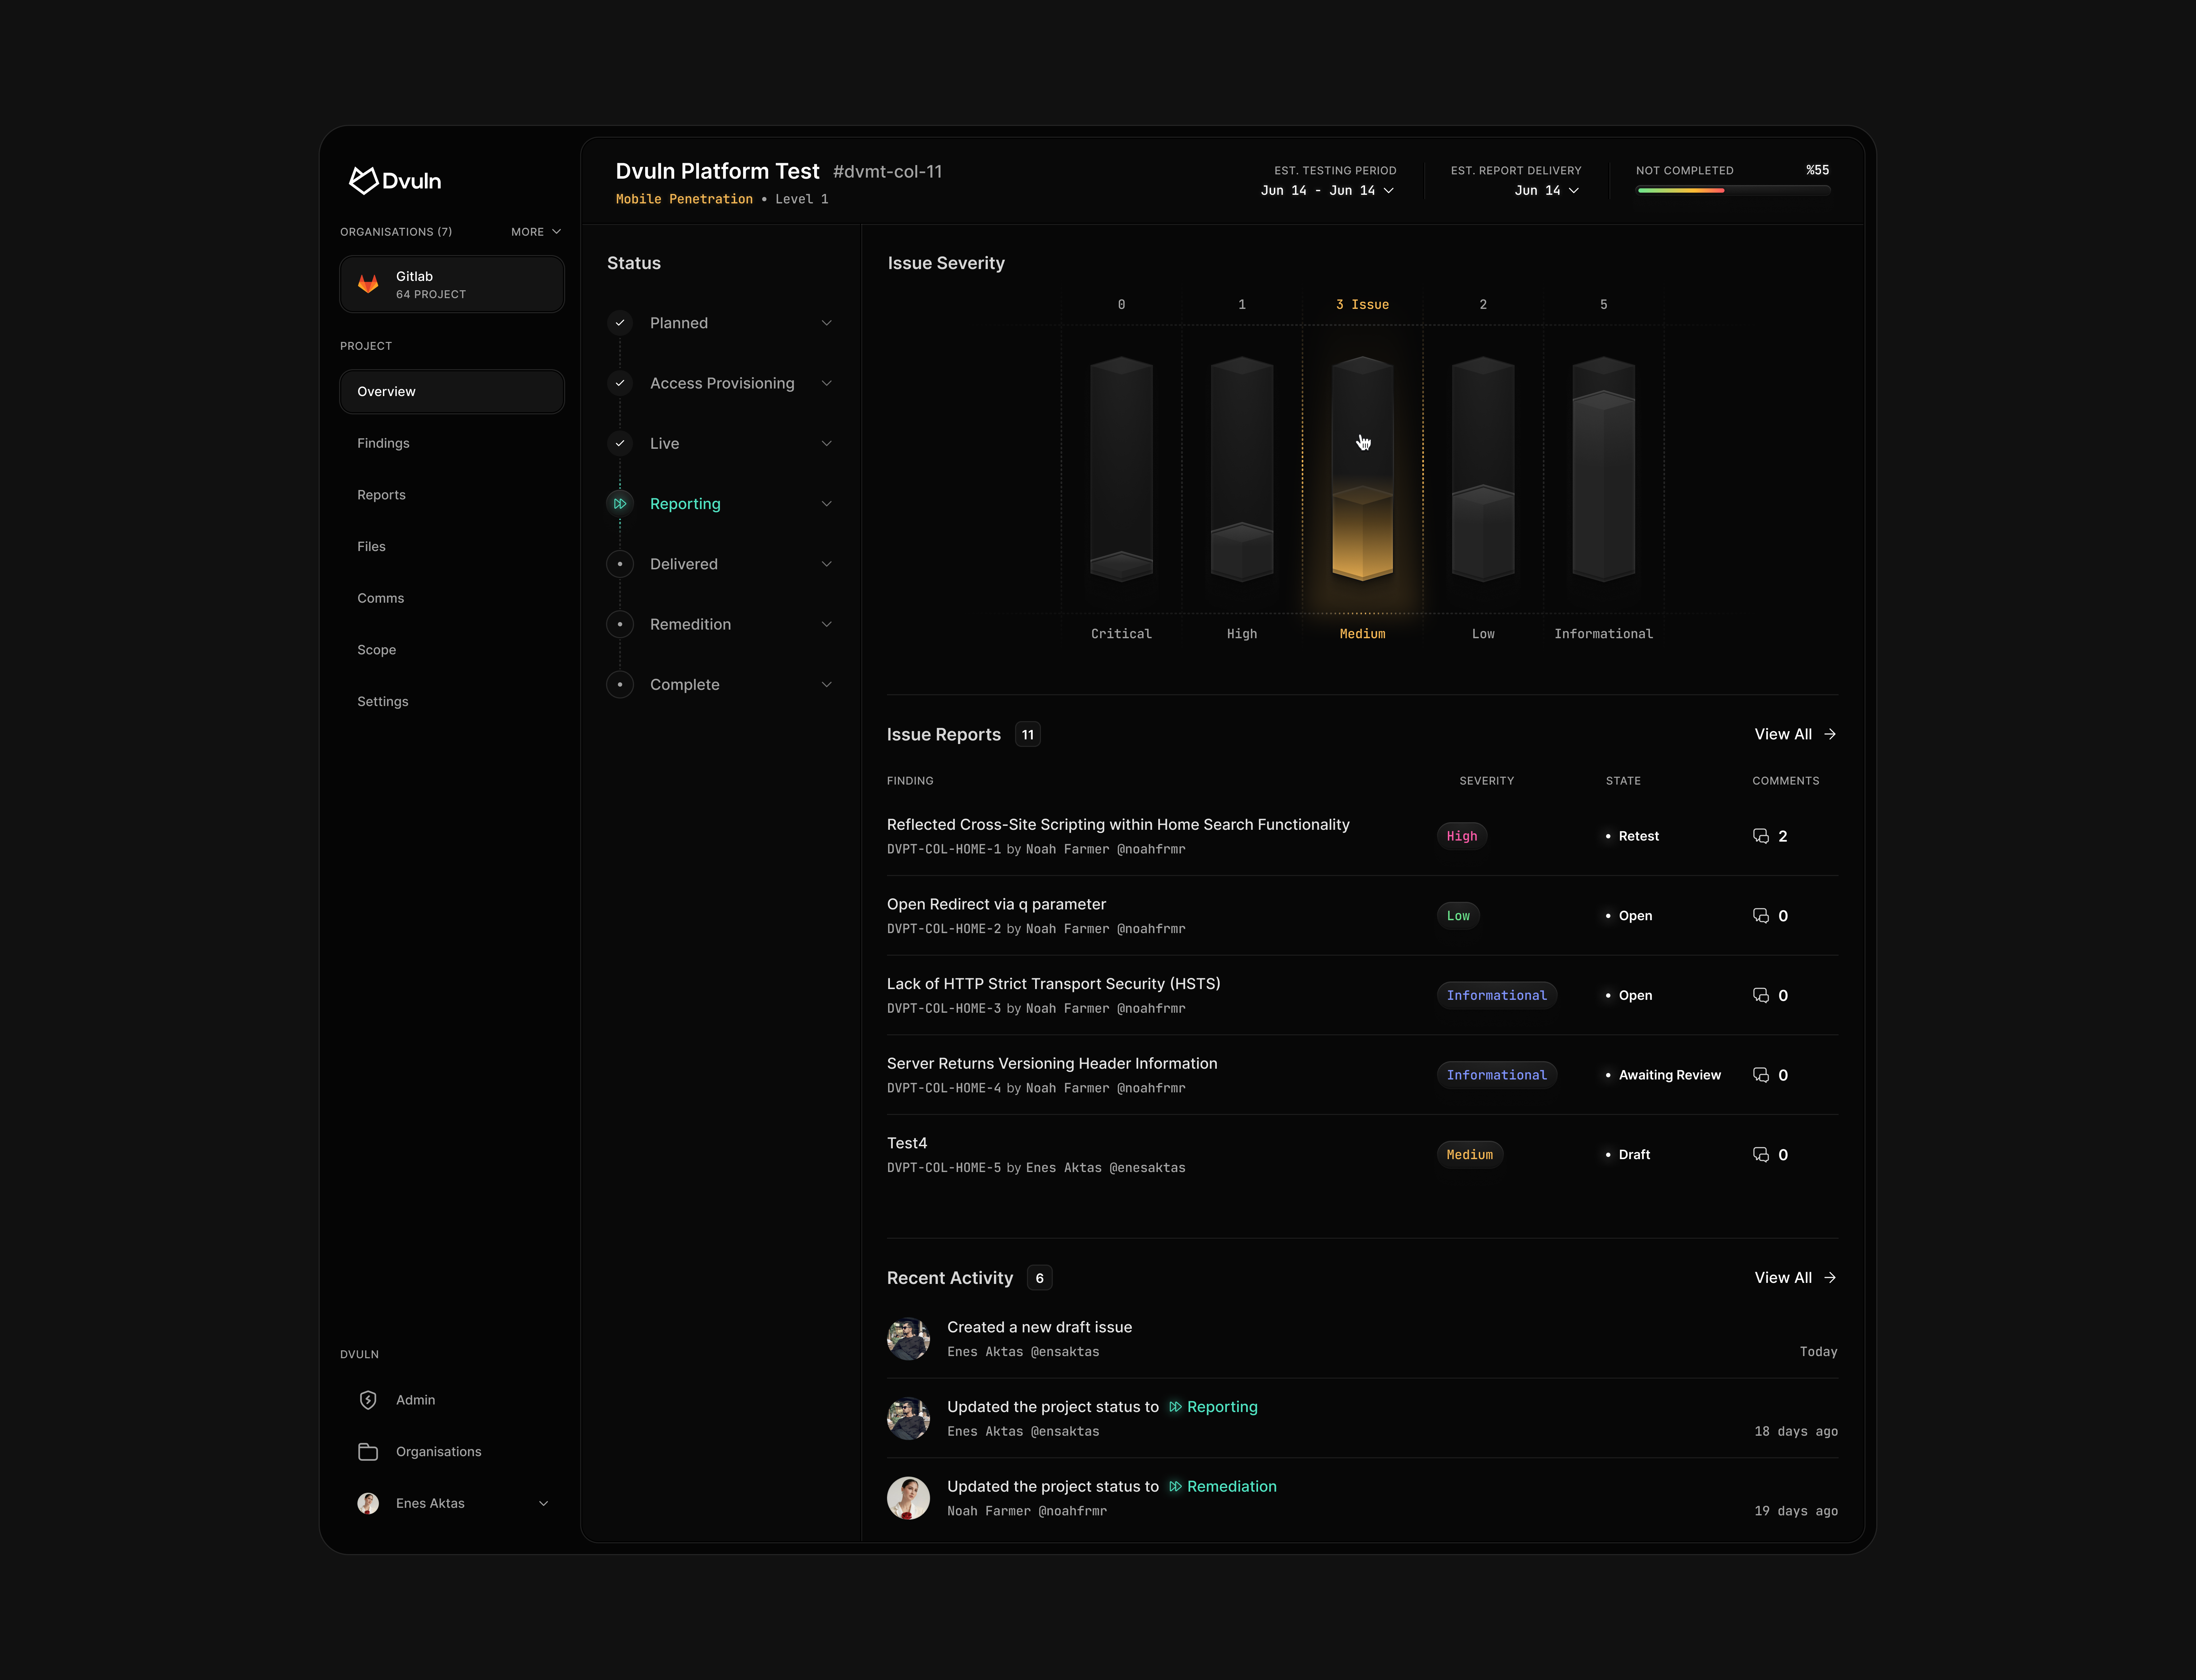Toggle the checkmark on the Planned status

tap(620, 322)
